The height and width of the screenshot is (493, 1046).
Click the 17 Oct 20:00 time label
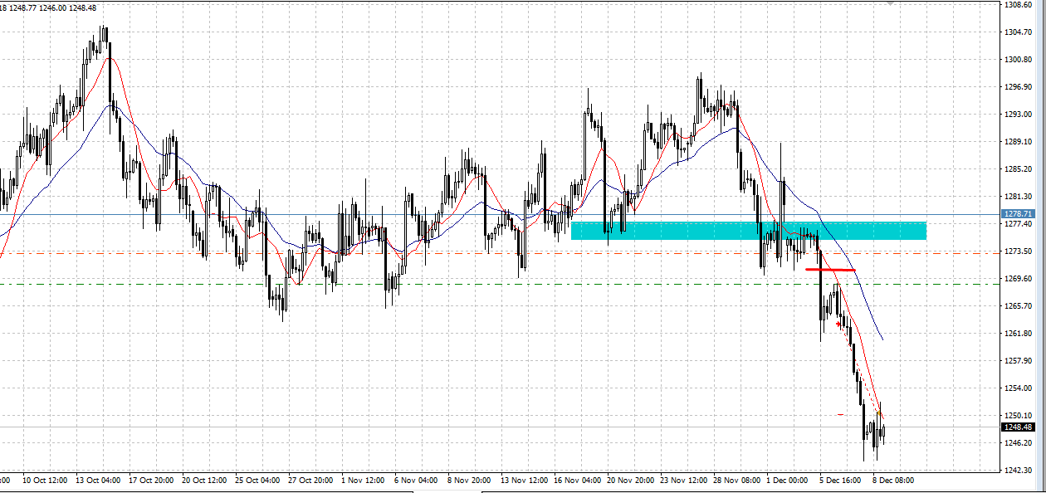coord(151,480)
